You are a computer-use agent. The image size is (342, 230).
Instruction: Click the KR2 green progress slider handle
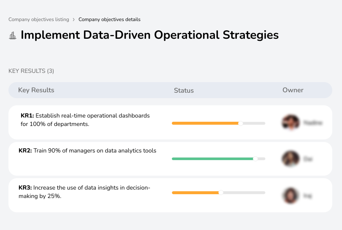pos(255,159)
